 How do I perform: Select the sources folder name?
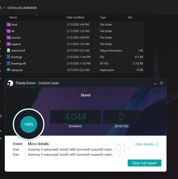click(x=16, y=38)
